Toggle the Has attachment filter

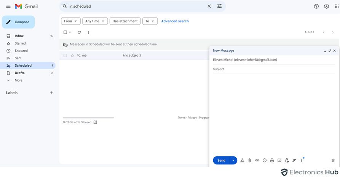pyautogui.click(x=125, y=21)
